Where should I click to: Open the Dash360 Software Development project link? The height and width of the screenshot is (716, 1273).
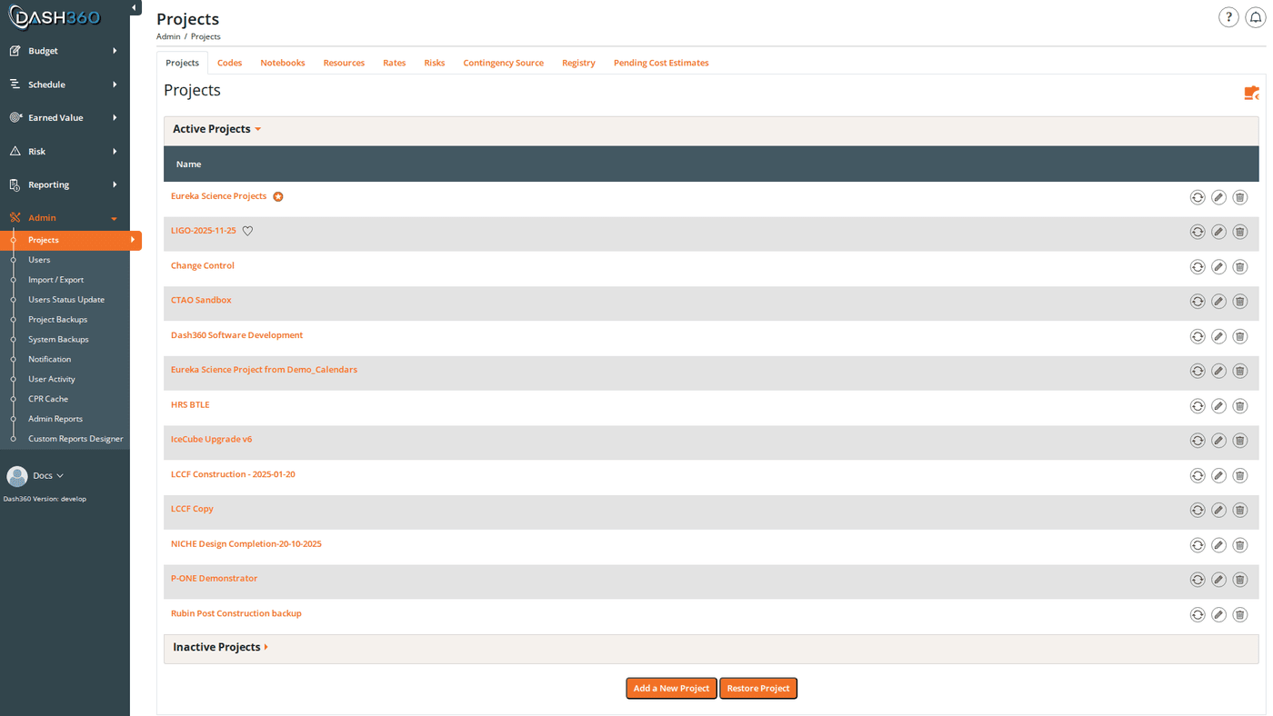point(236,335)
